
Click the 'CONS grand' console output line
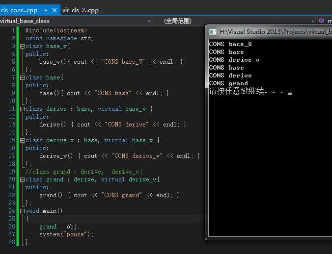point(228,83)
